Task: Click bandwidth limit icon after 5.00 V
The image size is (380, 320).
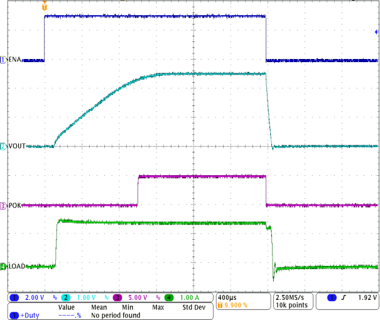Action: 158,297
